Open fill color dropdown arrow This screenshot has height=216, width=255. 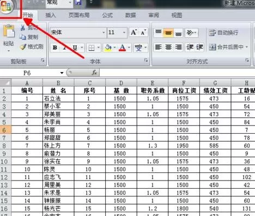(x=114, y=47)
